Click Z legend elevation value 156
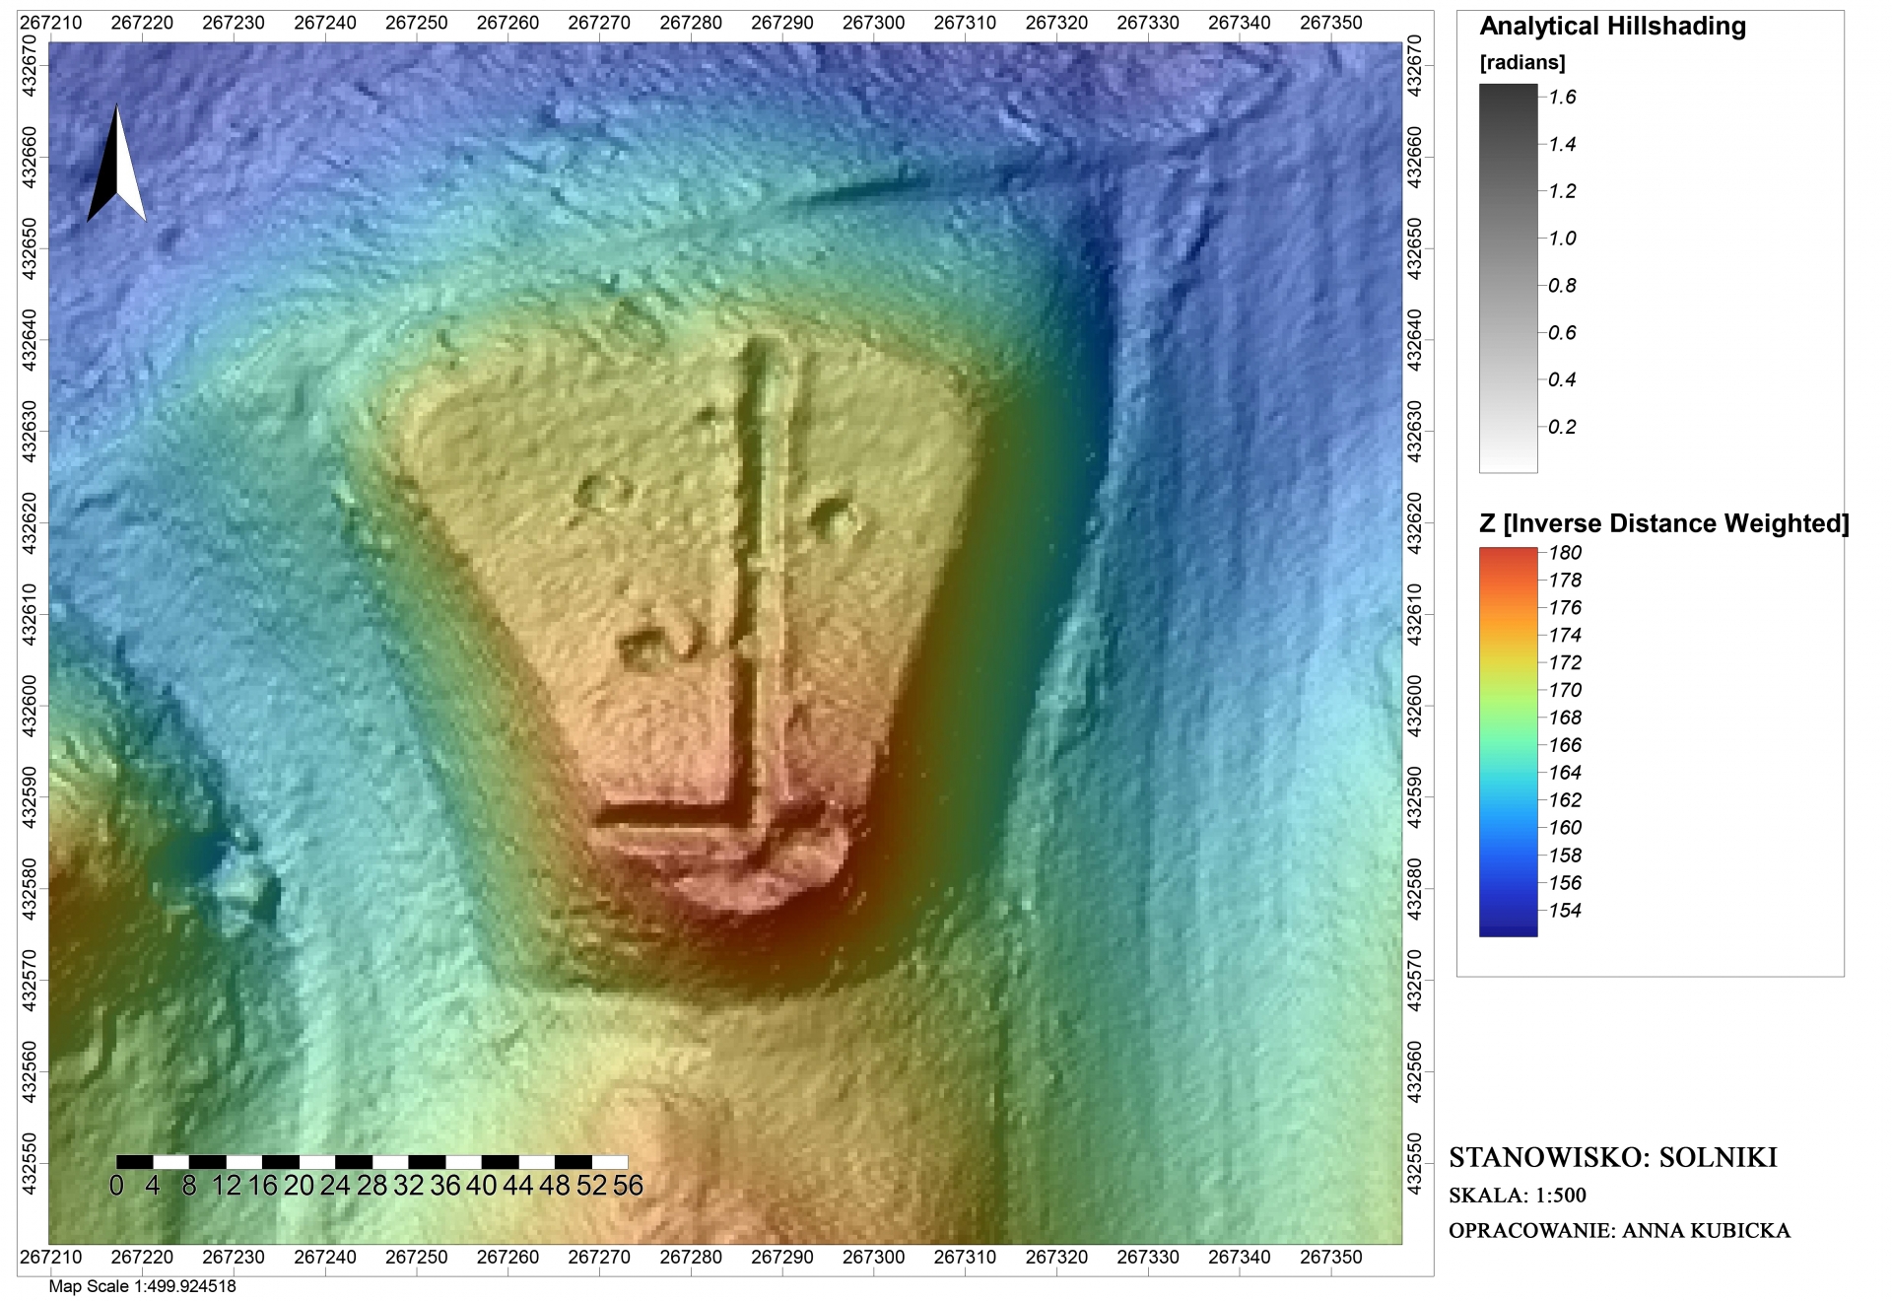 click(x=1565, y=883)
